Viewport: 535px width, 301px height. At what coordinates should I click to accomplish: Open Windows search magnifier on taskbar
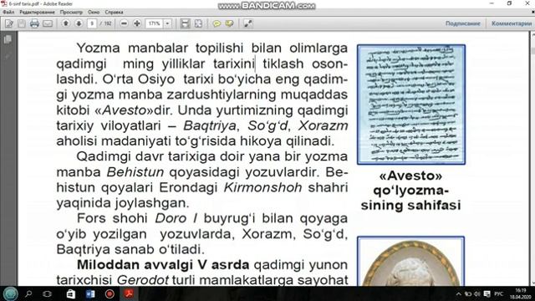[x=28, y=293]
